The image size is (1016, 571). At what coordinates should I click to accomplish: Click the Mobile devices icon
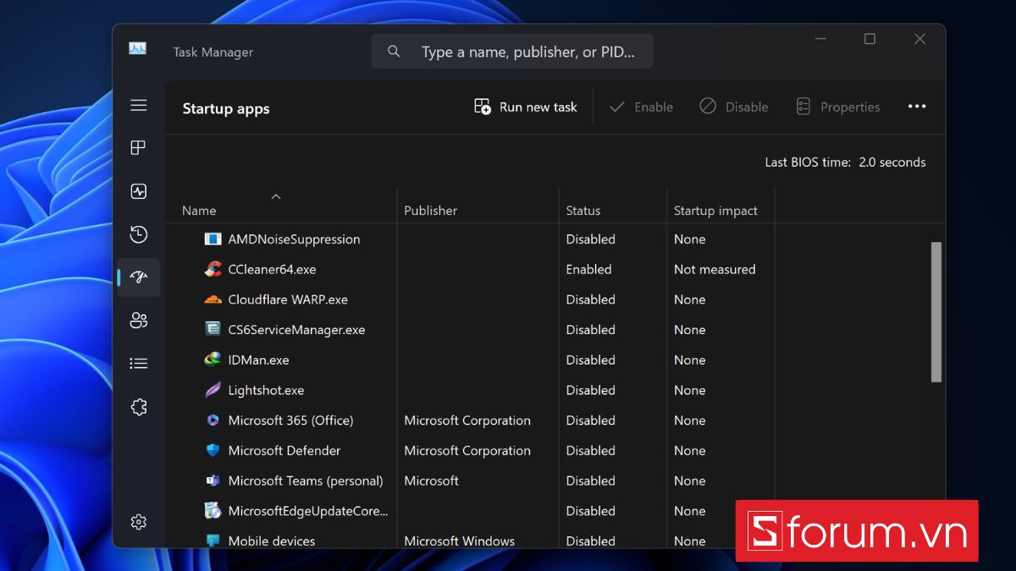click(213, 541)
